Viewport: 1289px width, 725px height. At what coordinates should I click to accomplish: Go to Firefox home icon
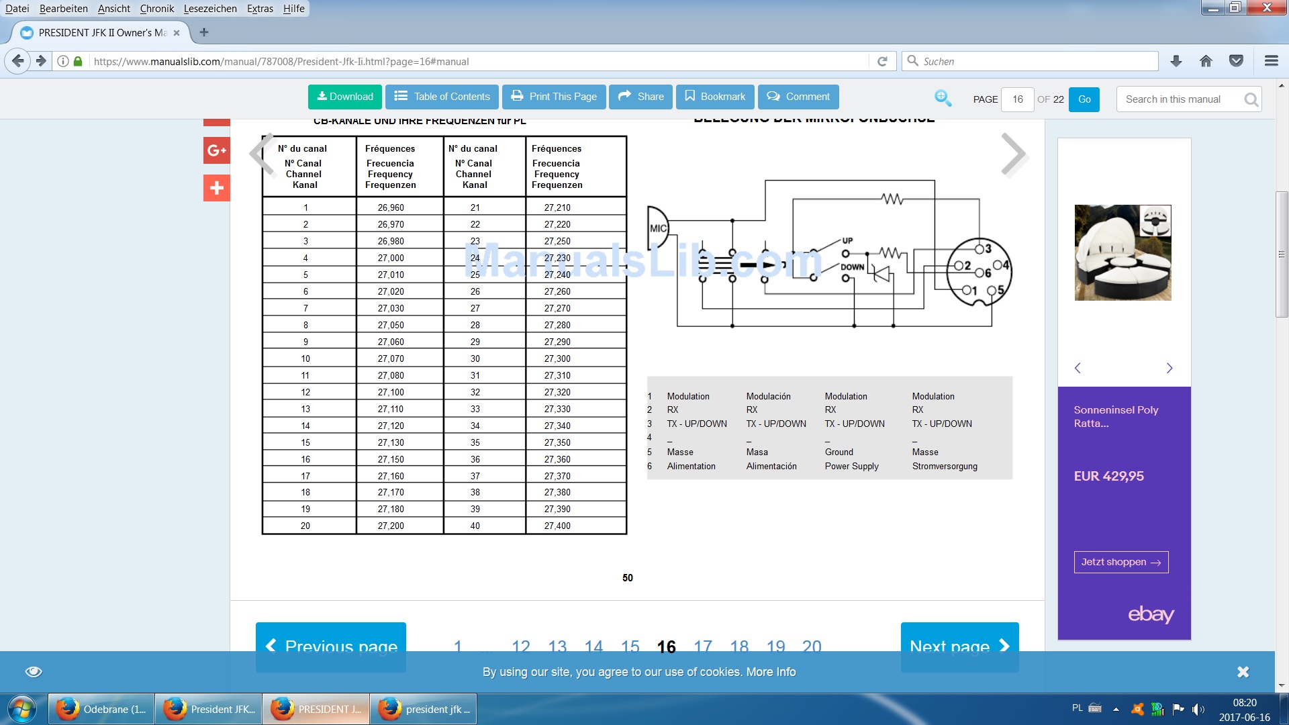[1206, 61]
